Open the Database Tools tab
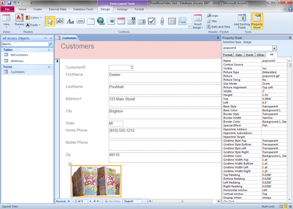 click(x=83, y=9)
